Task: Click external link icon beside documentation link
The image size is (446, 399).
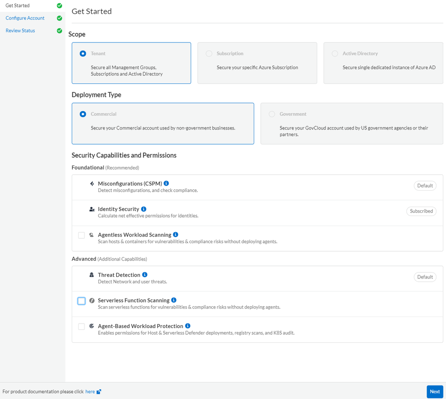Action: click(99, 392)
